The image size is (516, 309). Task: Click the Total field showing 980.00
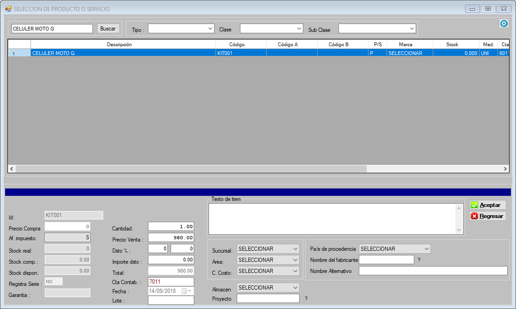coord(171,271)
